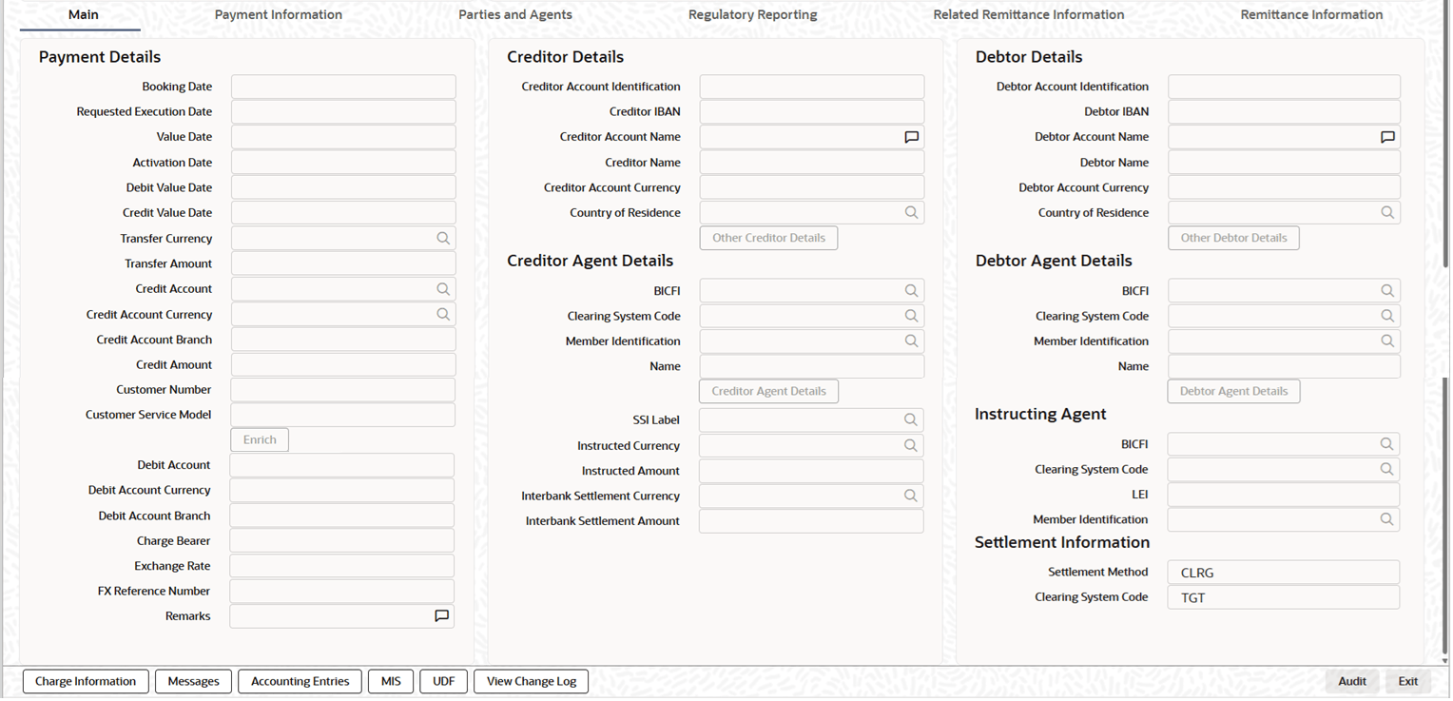Click the Requested Execution Date input
This screenshot has width=1453, height=701.
(343, 112)
